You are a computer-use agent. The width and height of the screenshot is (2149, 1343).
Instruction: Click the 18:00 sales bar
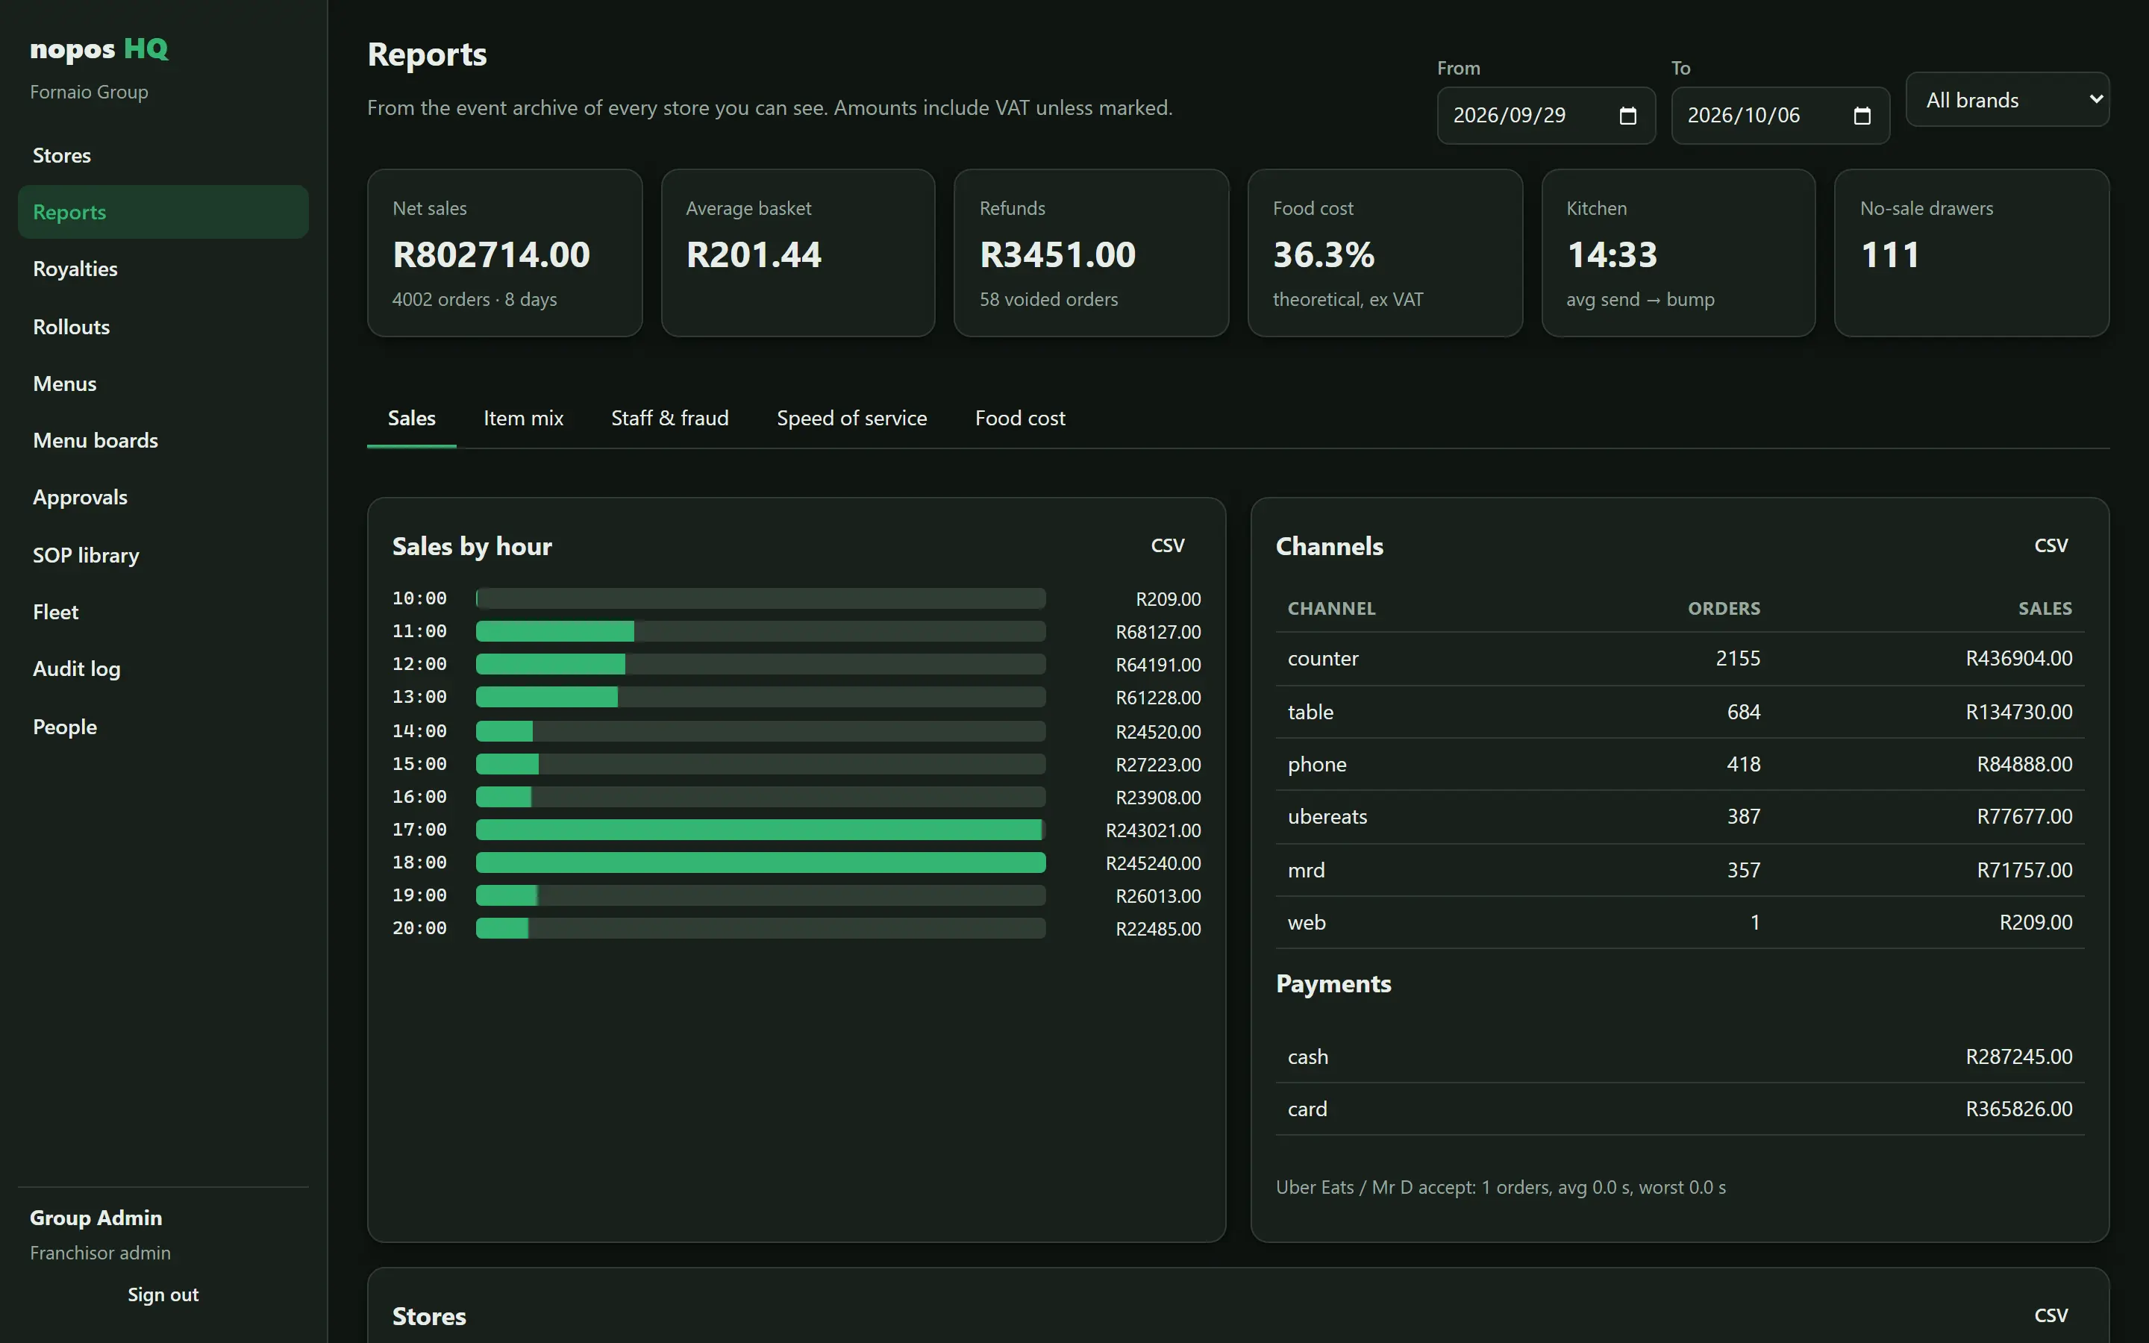pyautogui.click(x=760, y=863)
